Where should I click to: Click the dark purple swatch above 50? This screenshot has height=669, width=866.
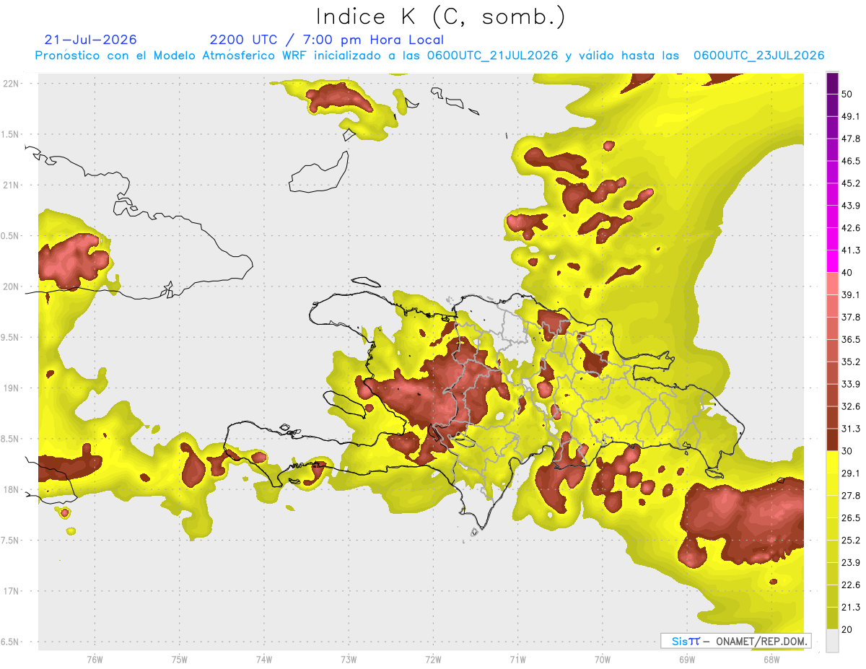[x=833, y=83]
